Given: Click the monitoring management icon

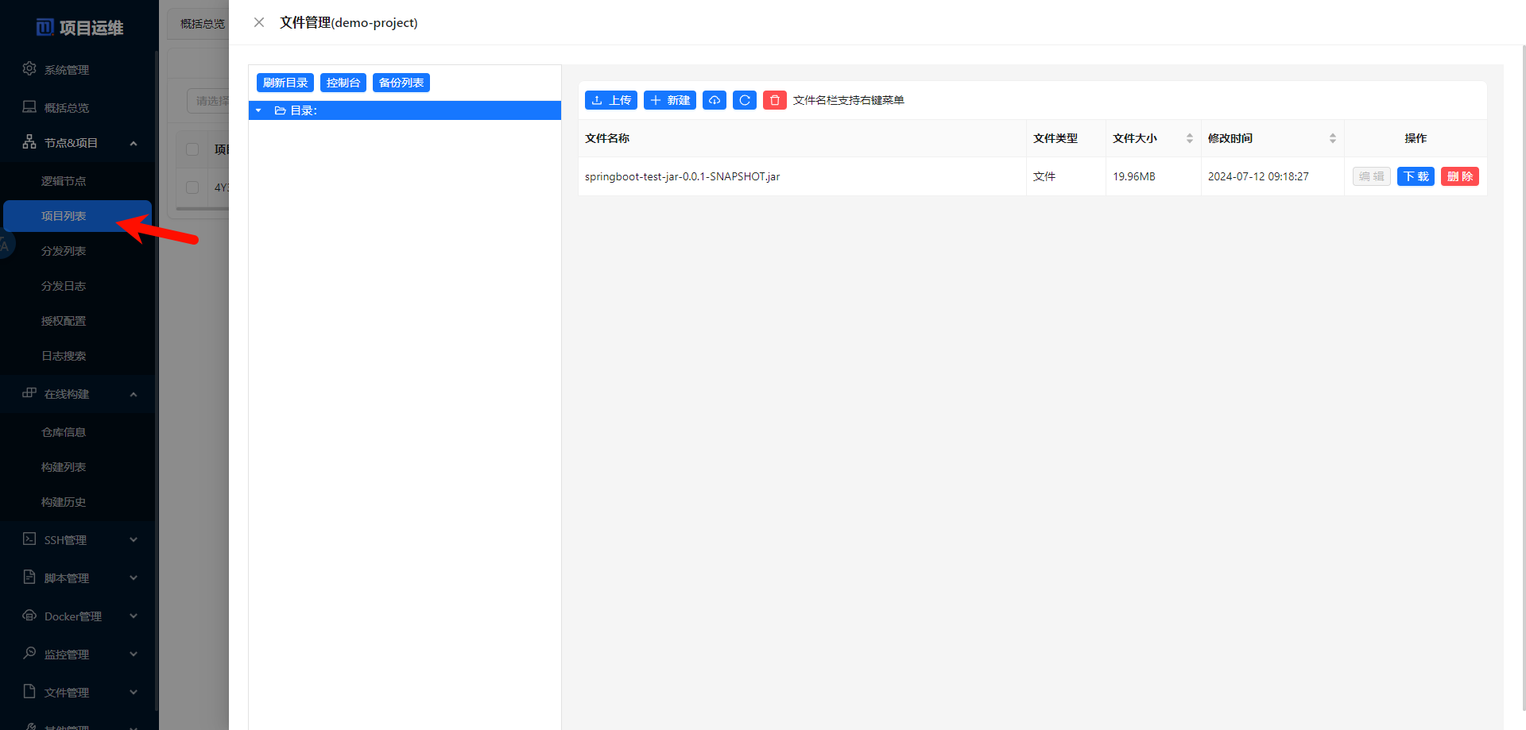Looking at the screenshot, I should pos(29,654).
